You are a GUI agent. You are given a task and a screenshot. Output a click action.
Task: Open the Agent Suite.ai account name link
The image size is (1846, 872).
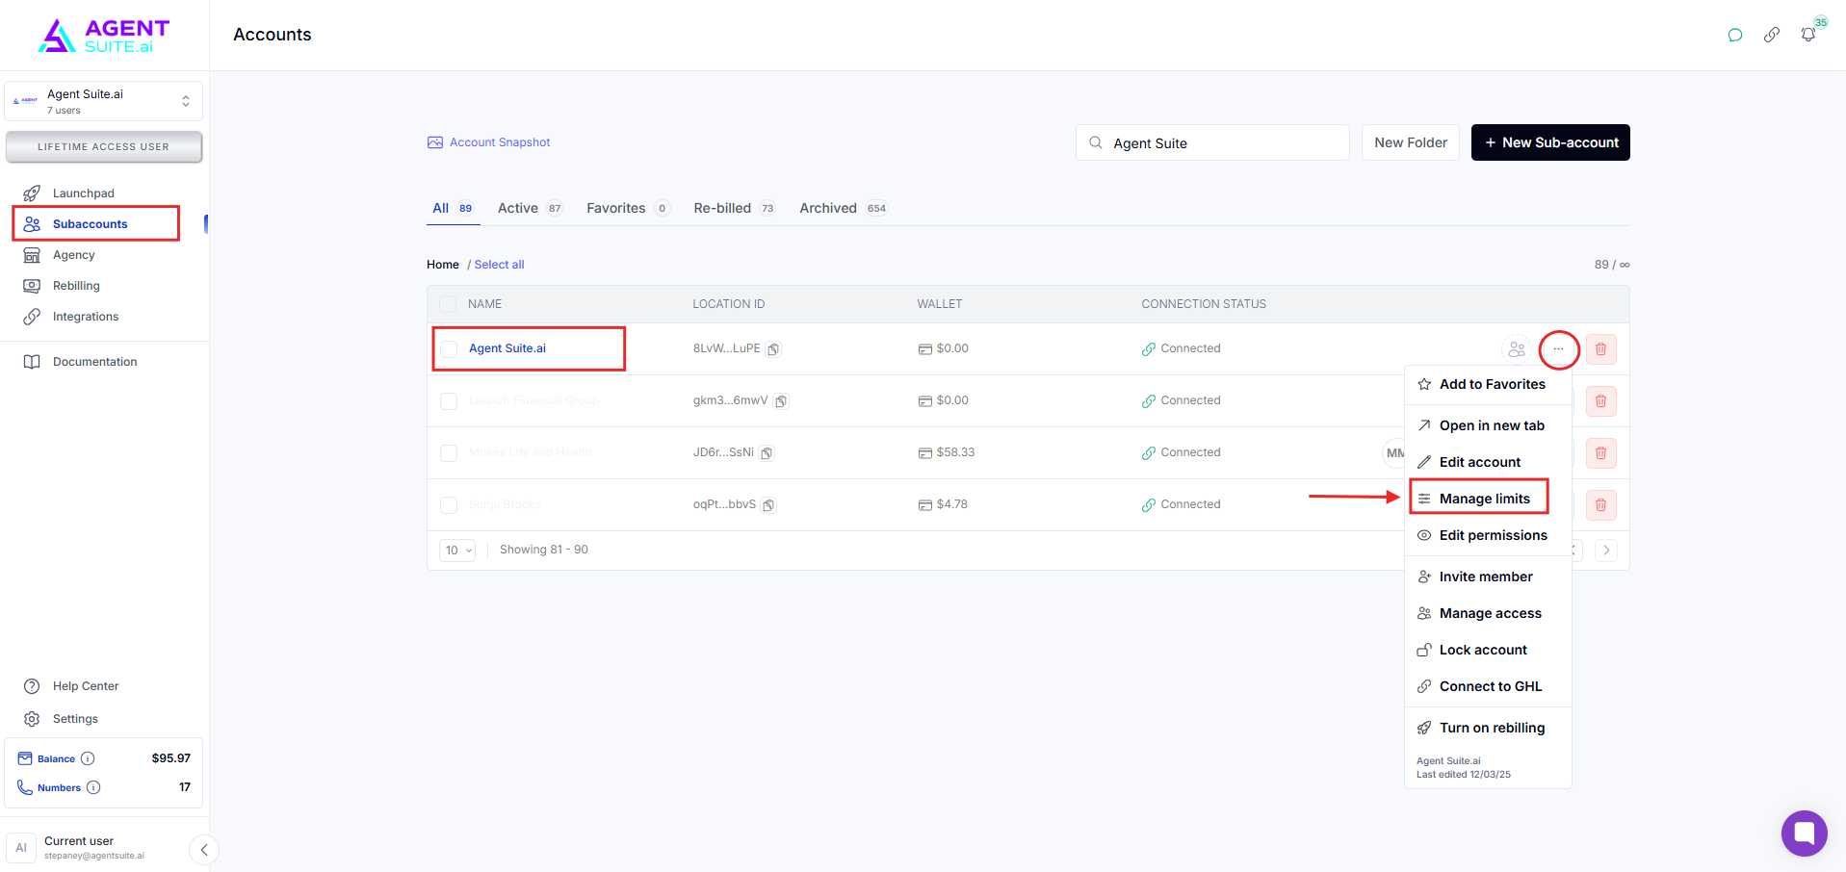507,348
